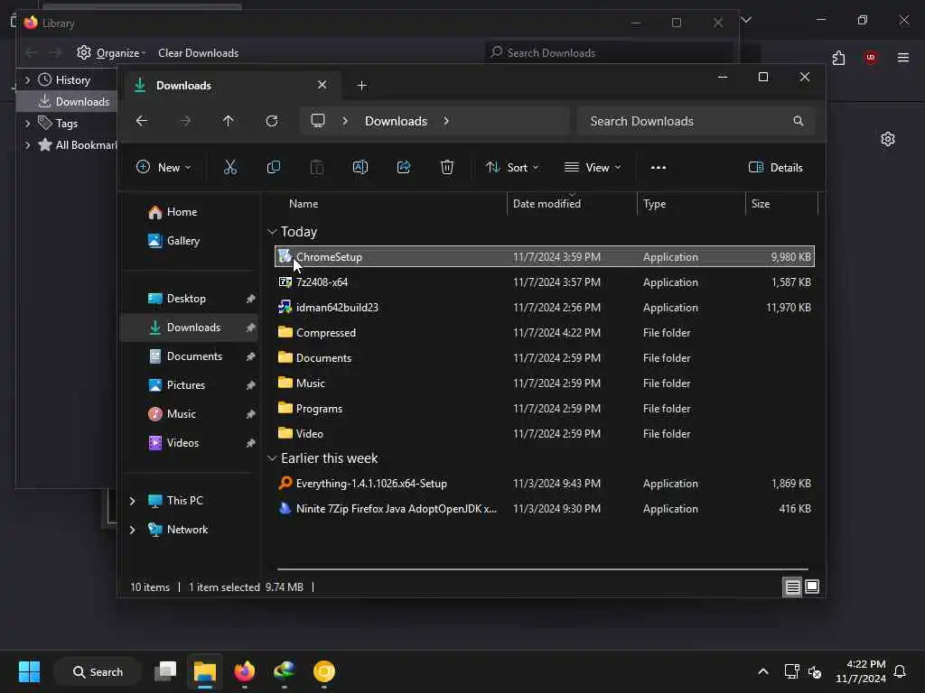Go up one folder level arrow
Image resolution: width=925 pixels, height=693 pixels.
(x=228, y=121)
